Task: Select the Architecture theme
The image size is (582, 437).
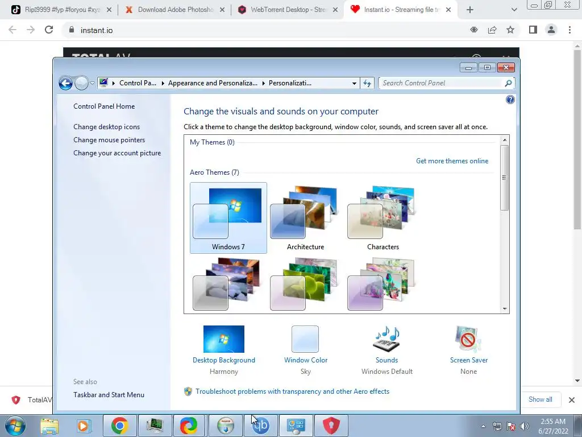Action: (305, 218)
